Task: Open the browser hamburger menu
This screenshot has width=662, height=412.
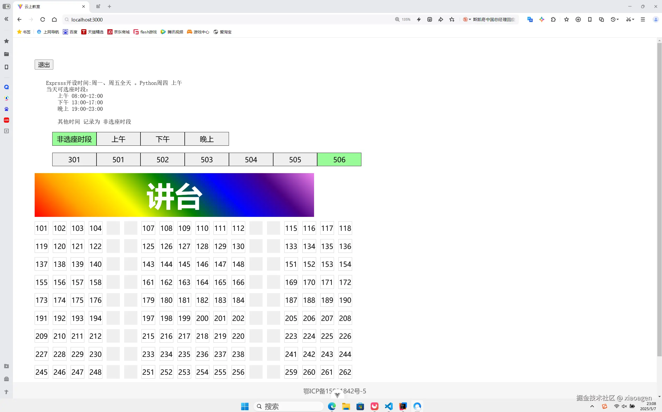Action: (643, 19)
